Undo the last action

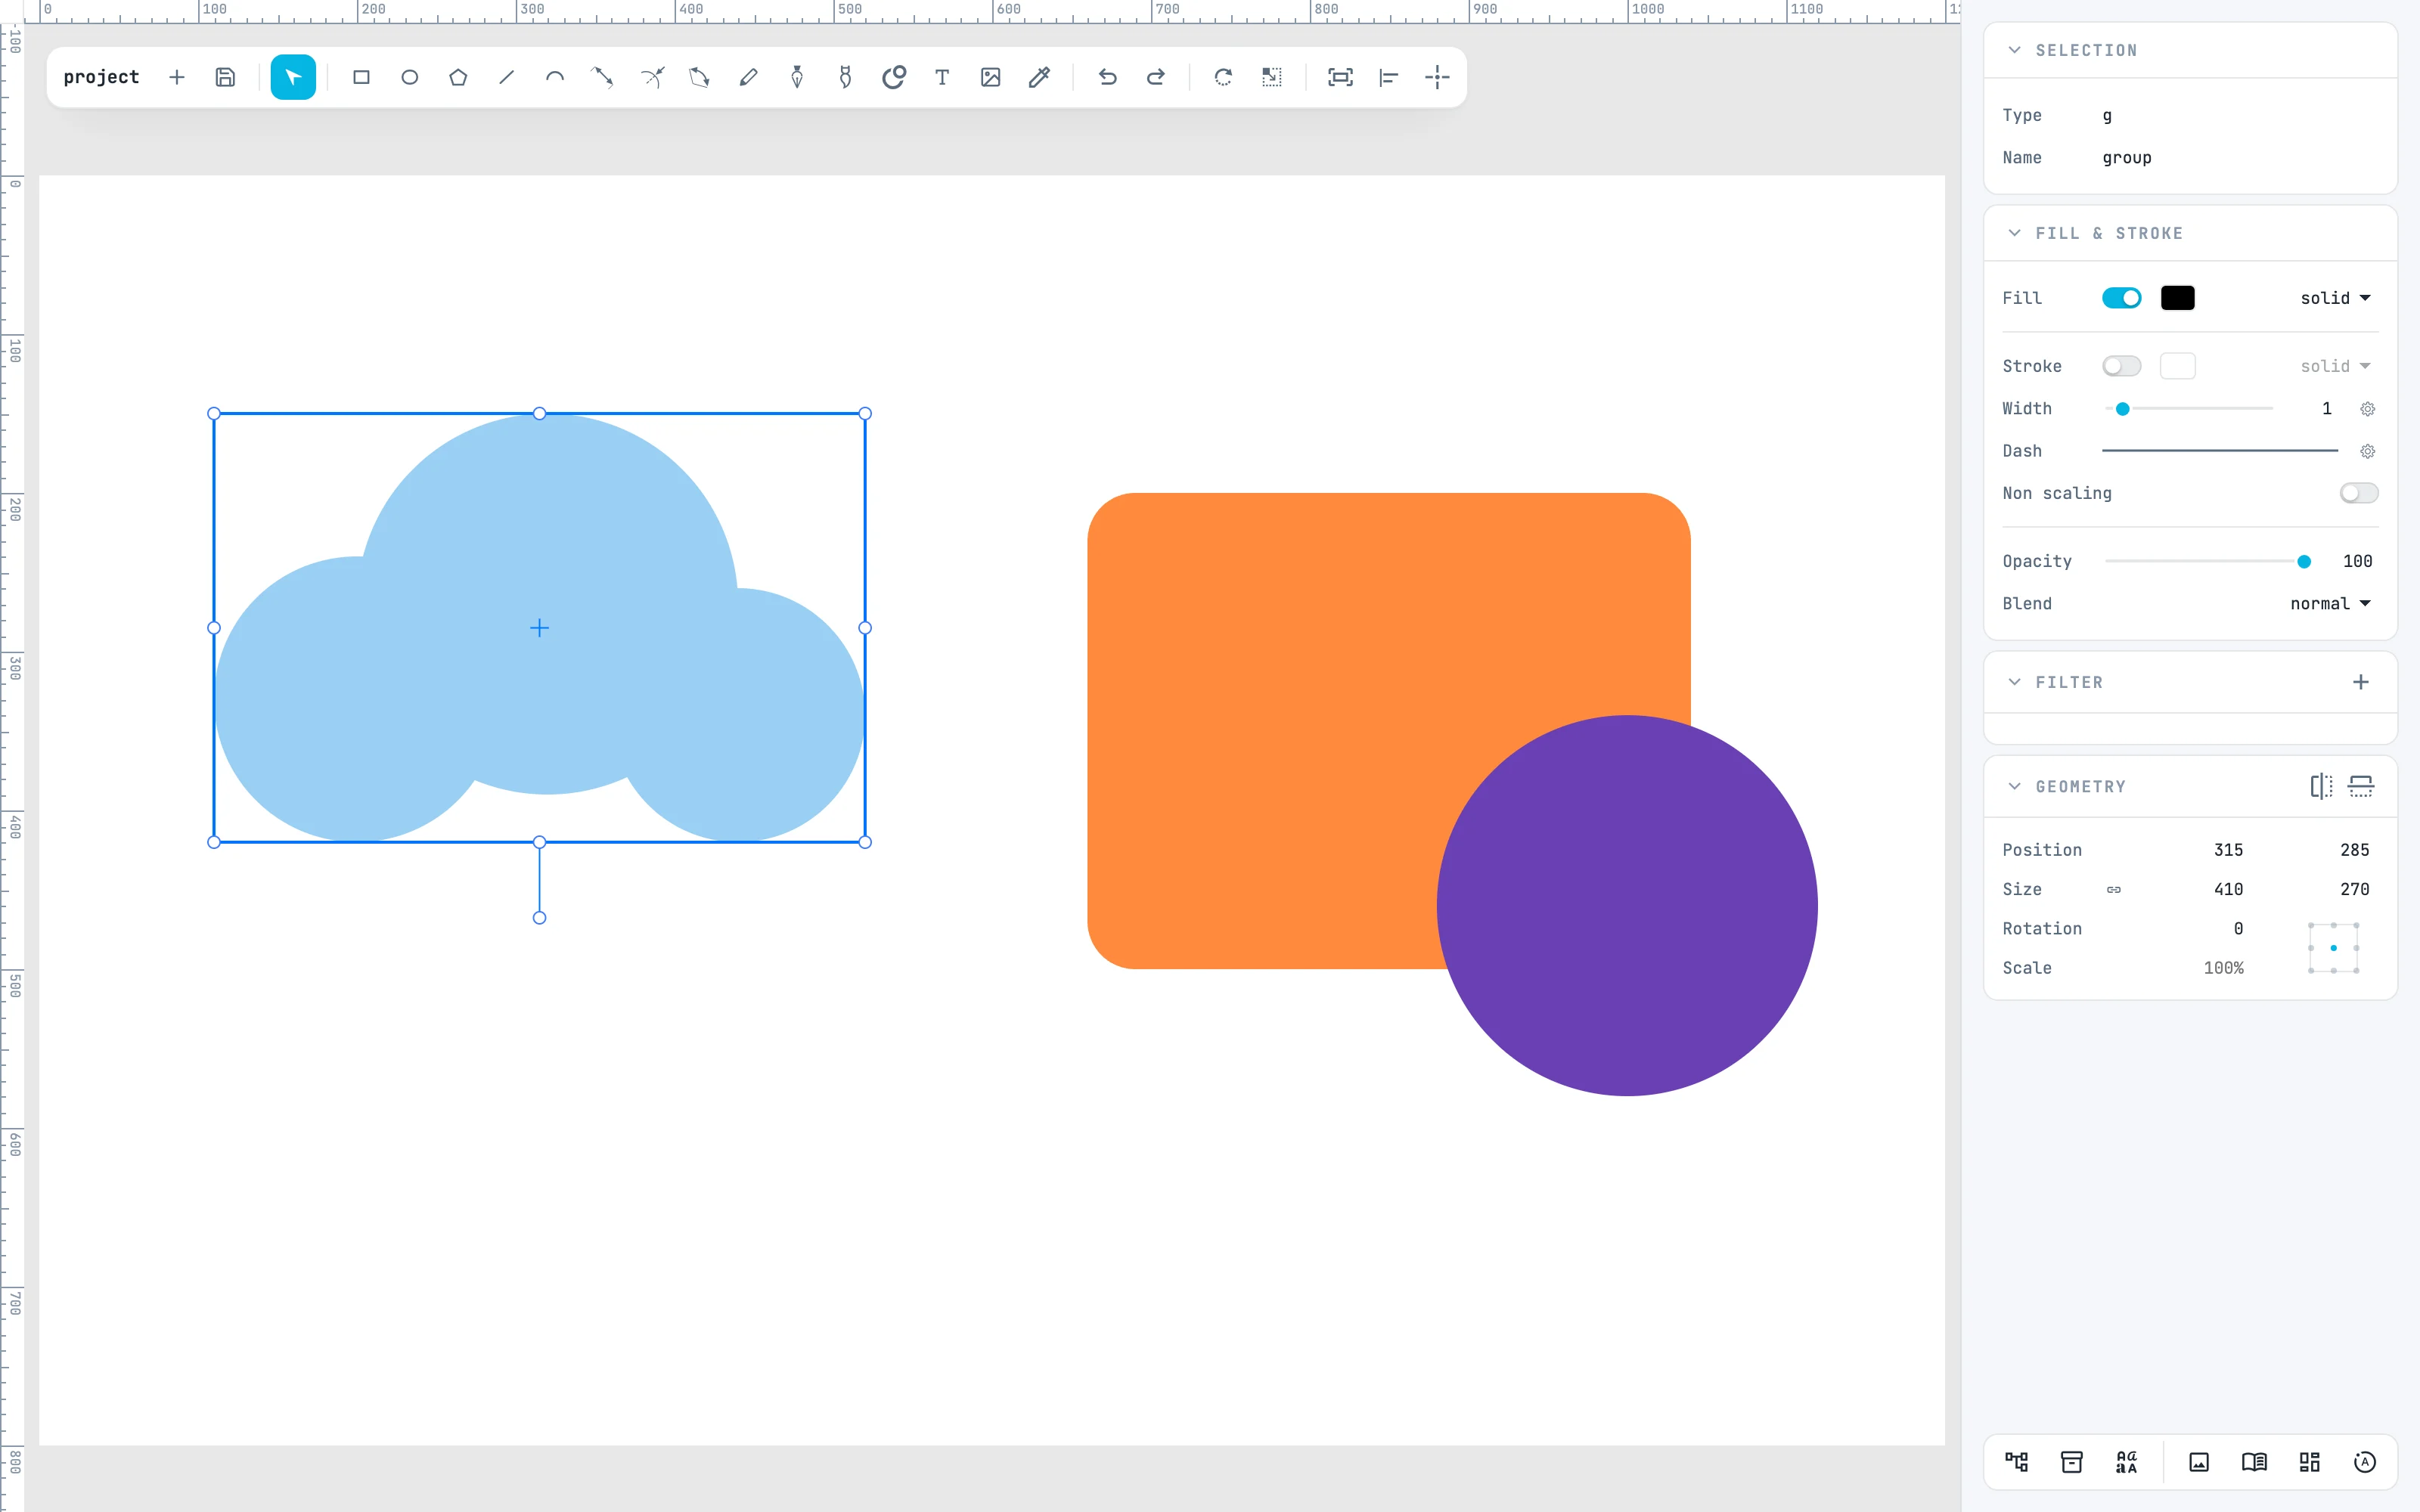coord(1107,77)
